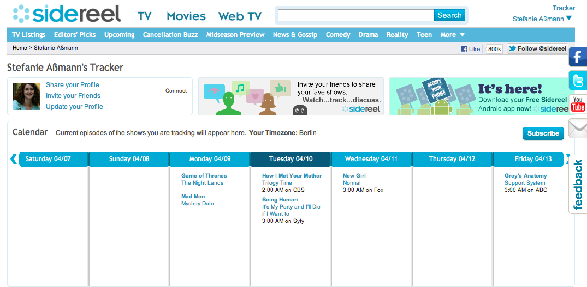The height and width of the screenshot is (287, 587).
Task: Click the '2:00 AM on CBS' text
Action: tap(283, 190)
